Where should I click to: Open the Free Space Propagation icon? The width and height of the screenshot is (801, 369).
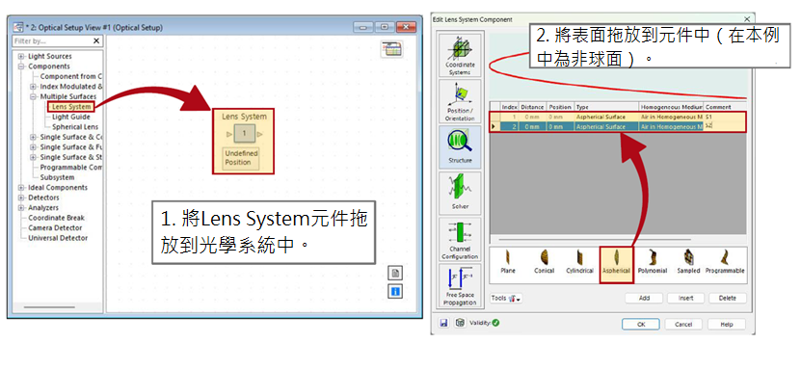pyautogui.click(x=460, y=285)
